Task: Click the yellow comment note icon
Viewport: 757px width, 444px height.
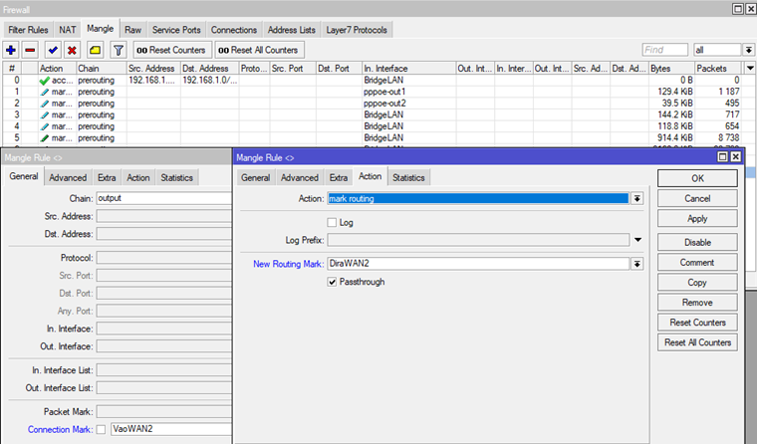Action: tap(96, 50)
